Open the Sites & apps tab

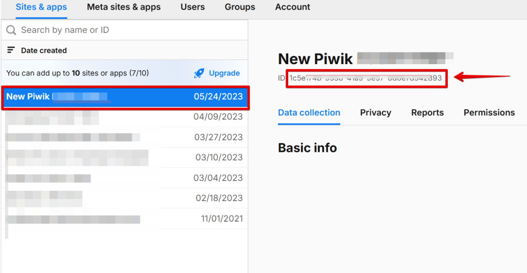tap(41, 7)
